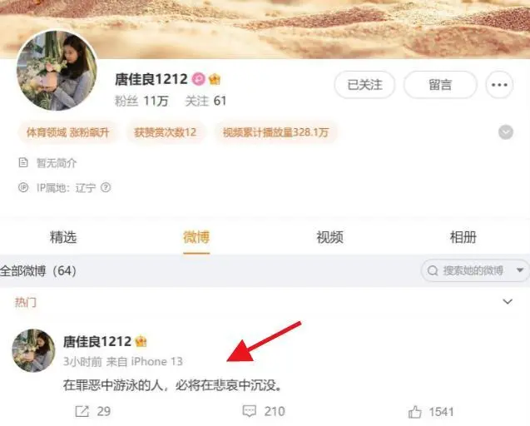Image resolution: width=530 pixels, height=426 pixels.
Task: Click the 留言 message button
Action: point(440,85)
